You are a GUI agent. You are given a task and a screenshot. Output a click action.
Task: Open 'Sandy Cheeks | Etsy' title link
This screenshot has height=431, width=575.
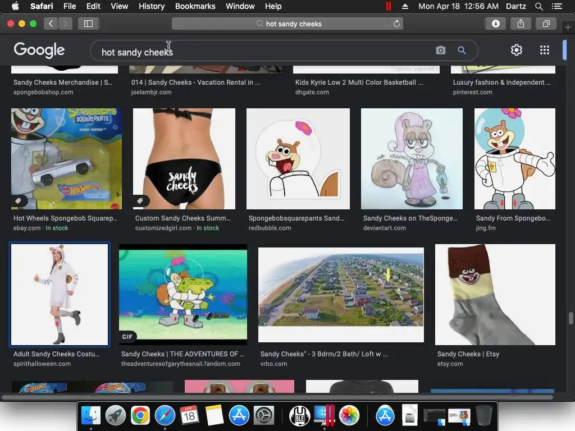pyautogui.click(x=468, y=354)
